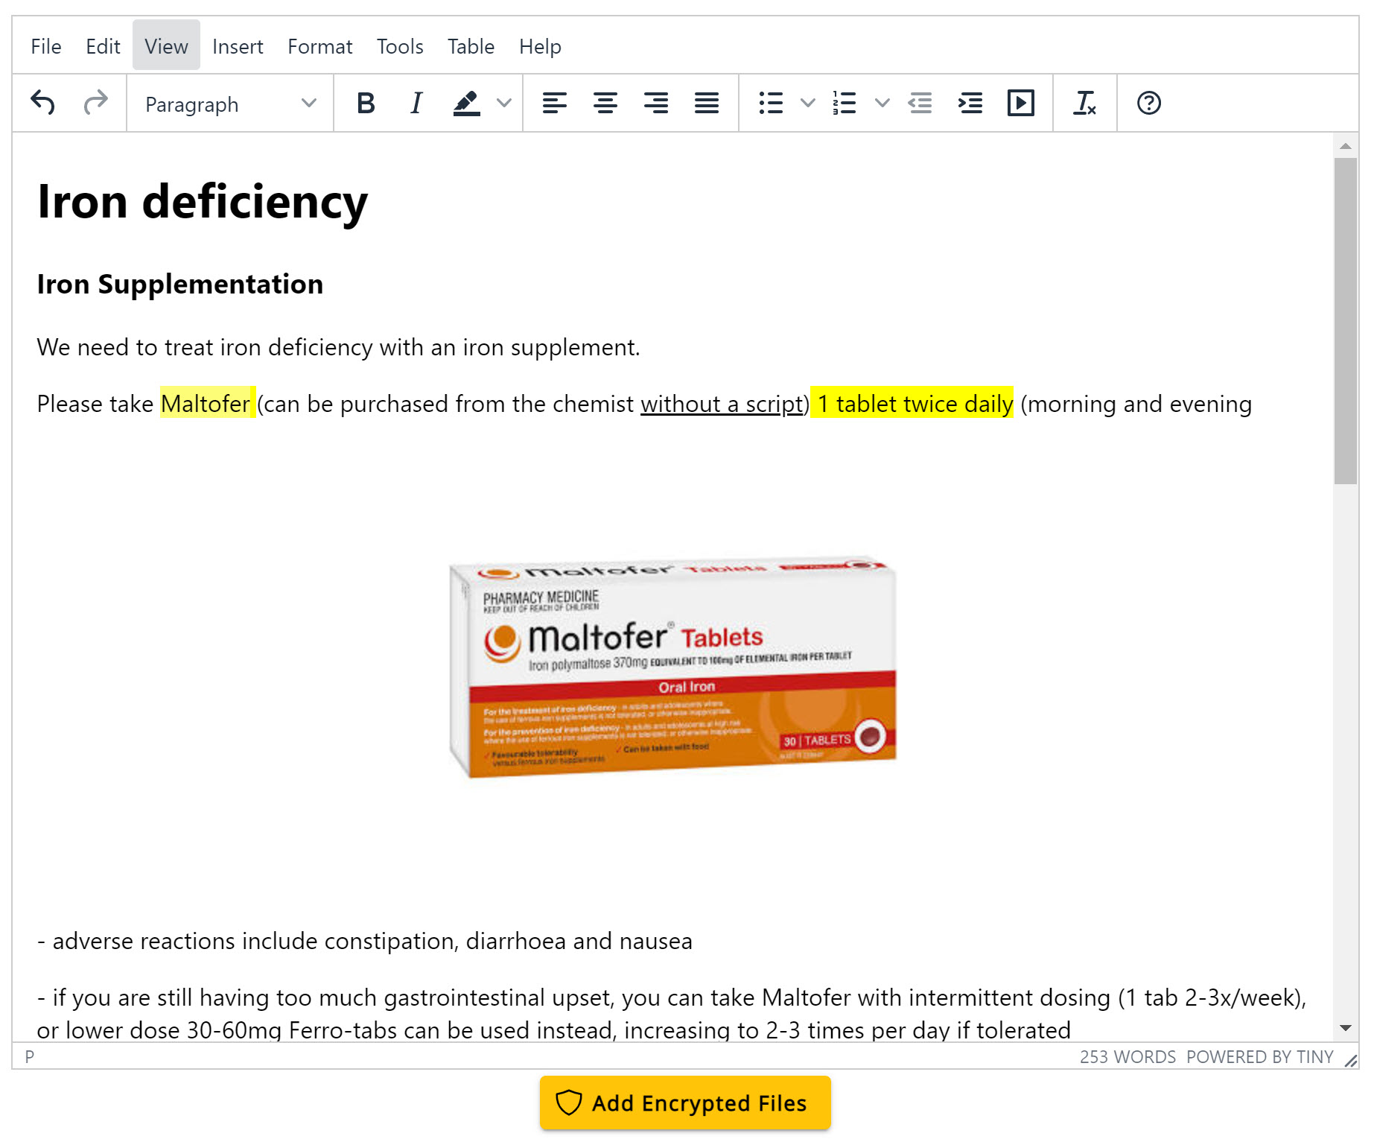
Task: Click the P element path item
Action: [30, 1056]
